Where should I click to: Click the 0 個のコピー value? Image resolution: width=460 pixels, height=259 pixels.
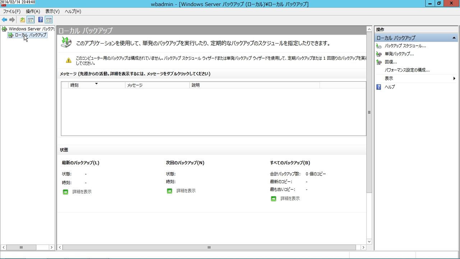(316, 174)
